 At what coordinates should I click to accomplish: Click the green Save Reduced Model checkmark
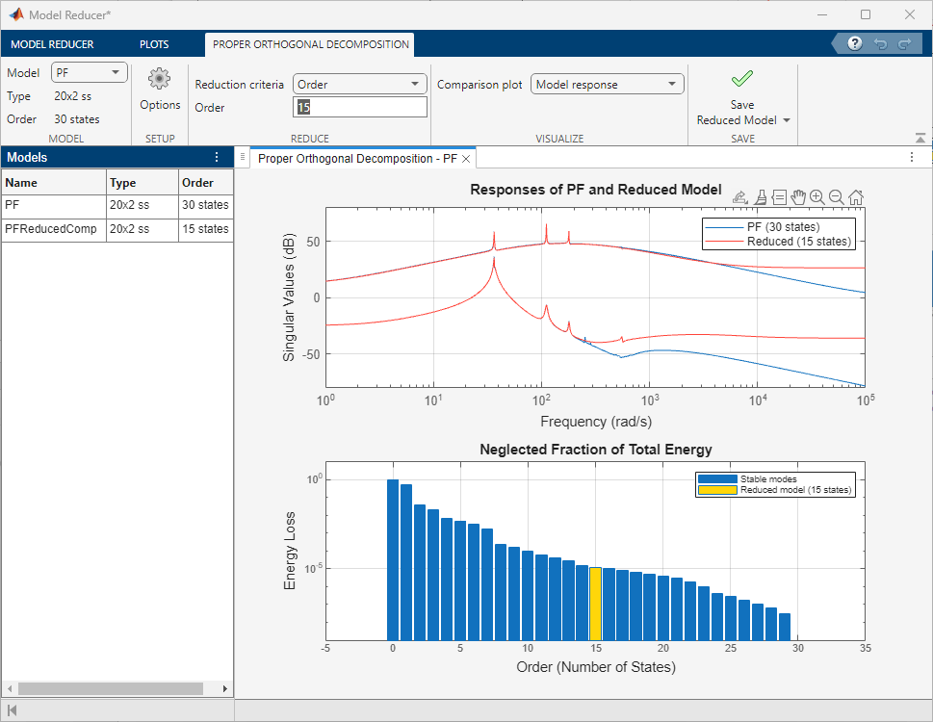pos(742,80)
